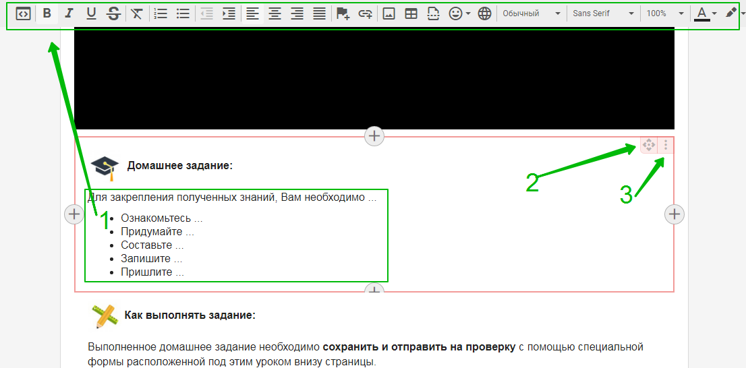Insert a table

pos(410,13)
